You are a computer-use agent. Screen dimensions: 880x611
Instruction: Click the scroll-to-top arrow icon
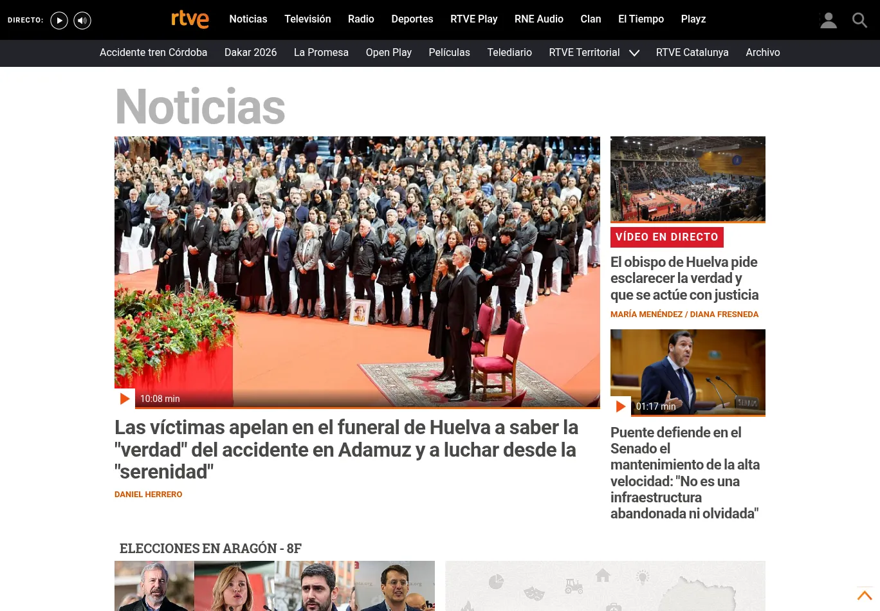pos(865,596)
